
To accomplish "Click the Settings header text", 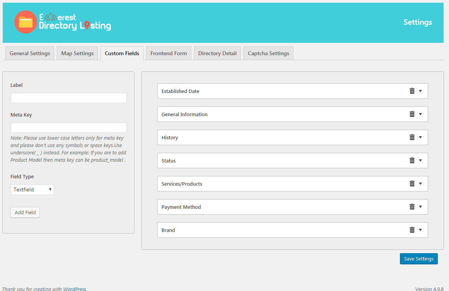I will point(418,22).
